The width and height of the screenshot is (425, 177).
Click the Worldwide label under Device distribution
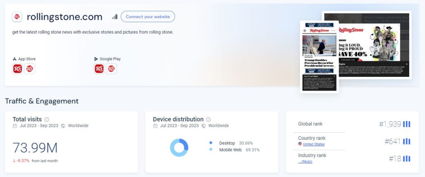[218, 126]
